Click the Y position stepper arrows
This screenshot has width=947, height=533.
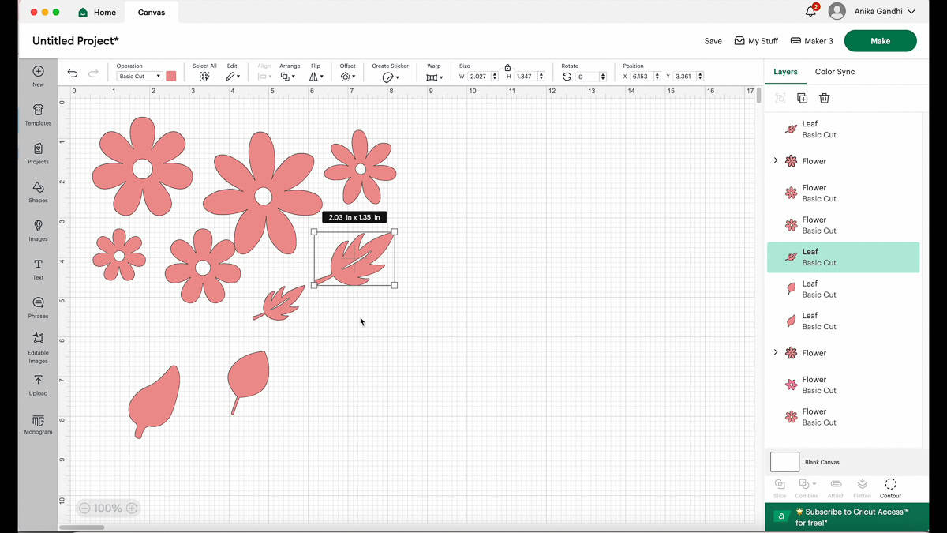700,77
